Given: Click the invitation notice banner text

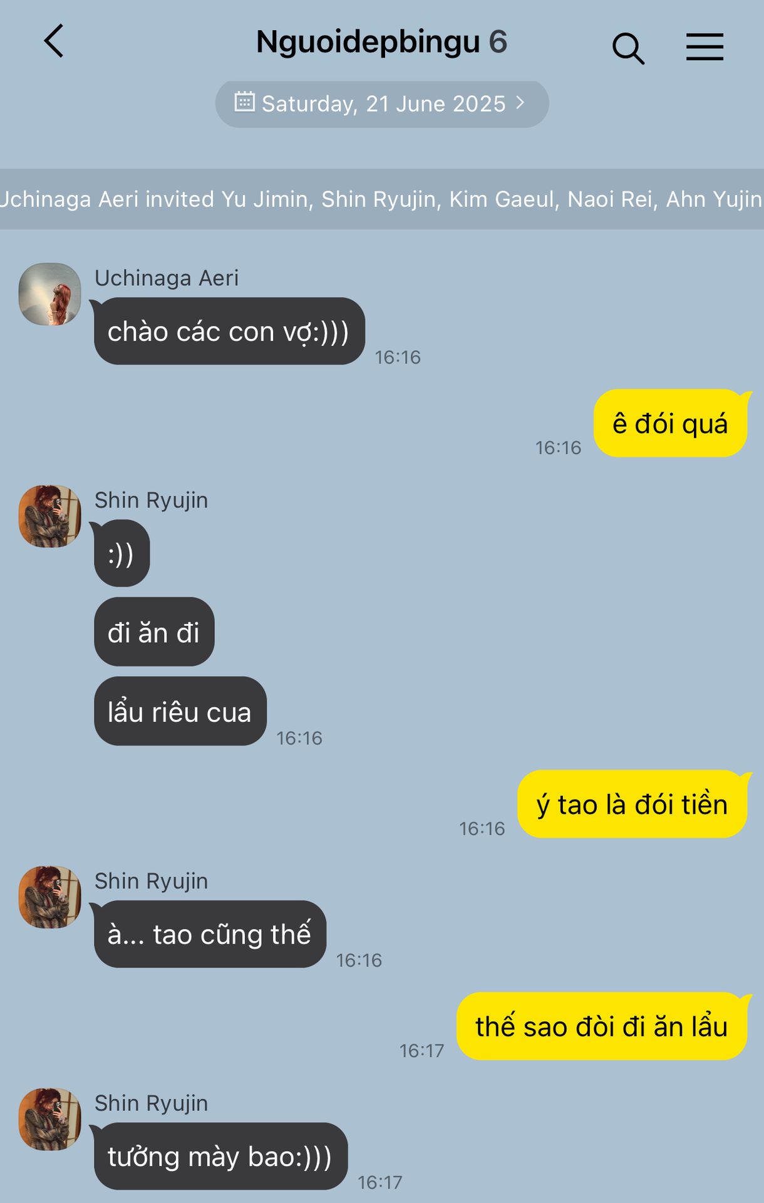Looking at the screenshot, I should 382,199.
